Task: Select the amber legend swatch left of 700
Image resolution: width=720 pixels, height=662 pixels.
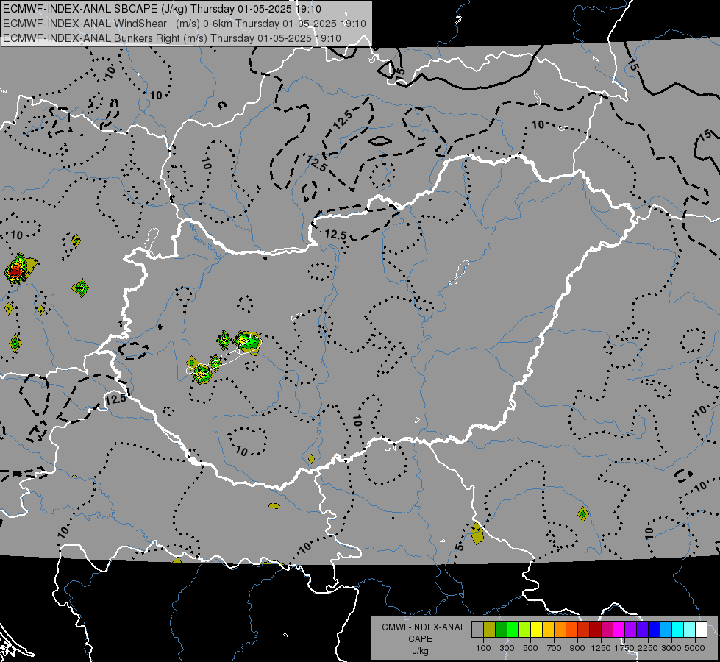Action: click(548, 629)
